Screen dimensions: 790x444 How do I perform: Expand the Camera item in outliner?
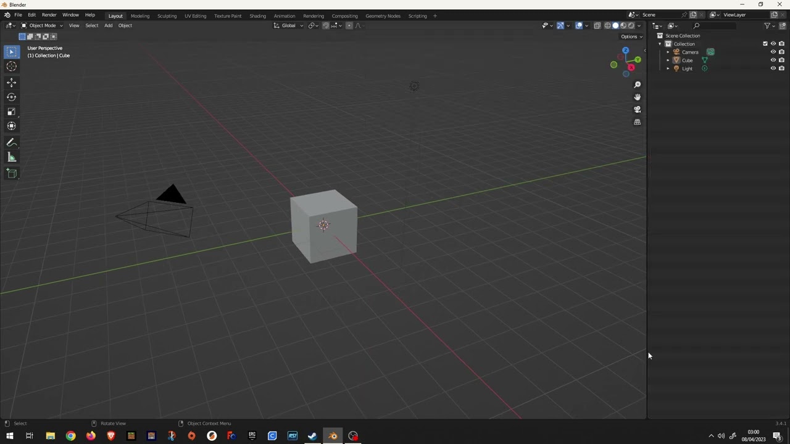point(668,52)
